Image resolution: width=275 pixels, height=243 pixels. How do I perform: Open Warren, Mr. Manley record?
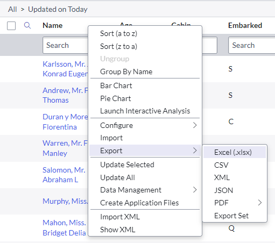[65, 148]
